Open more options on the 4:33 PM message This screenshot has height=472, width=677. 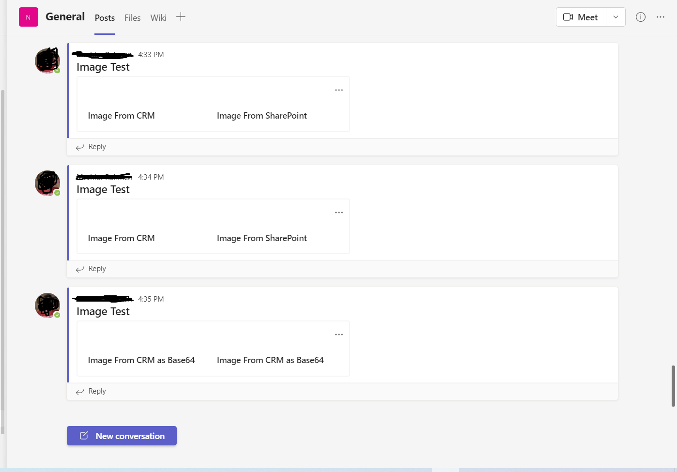[x=338, y=90]
